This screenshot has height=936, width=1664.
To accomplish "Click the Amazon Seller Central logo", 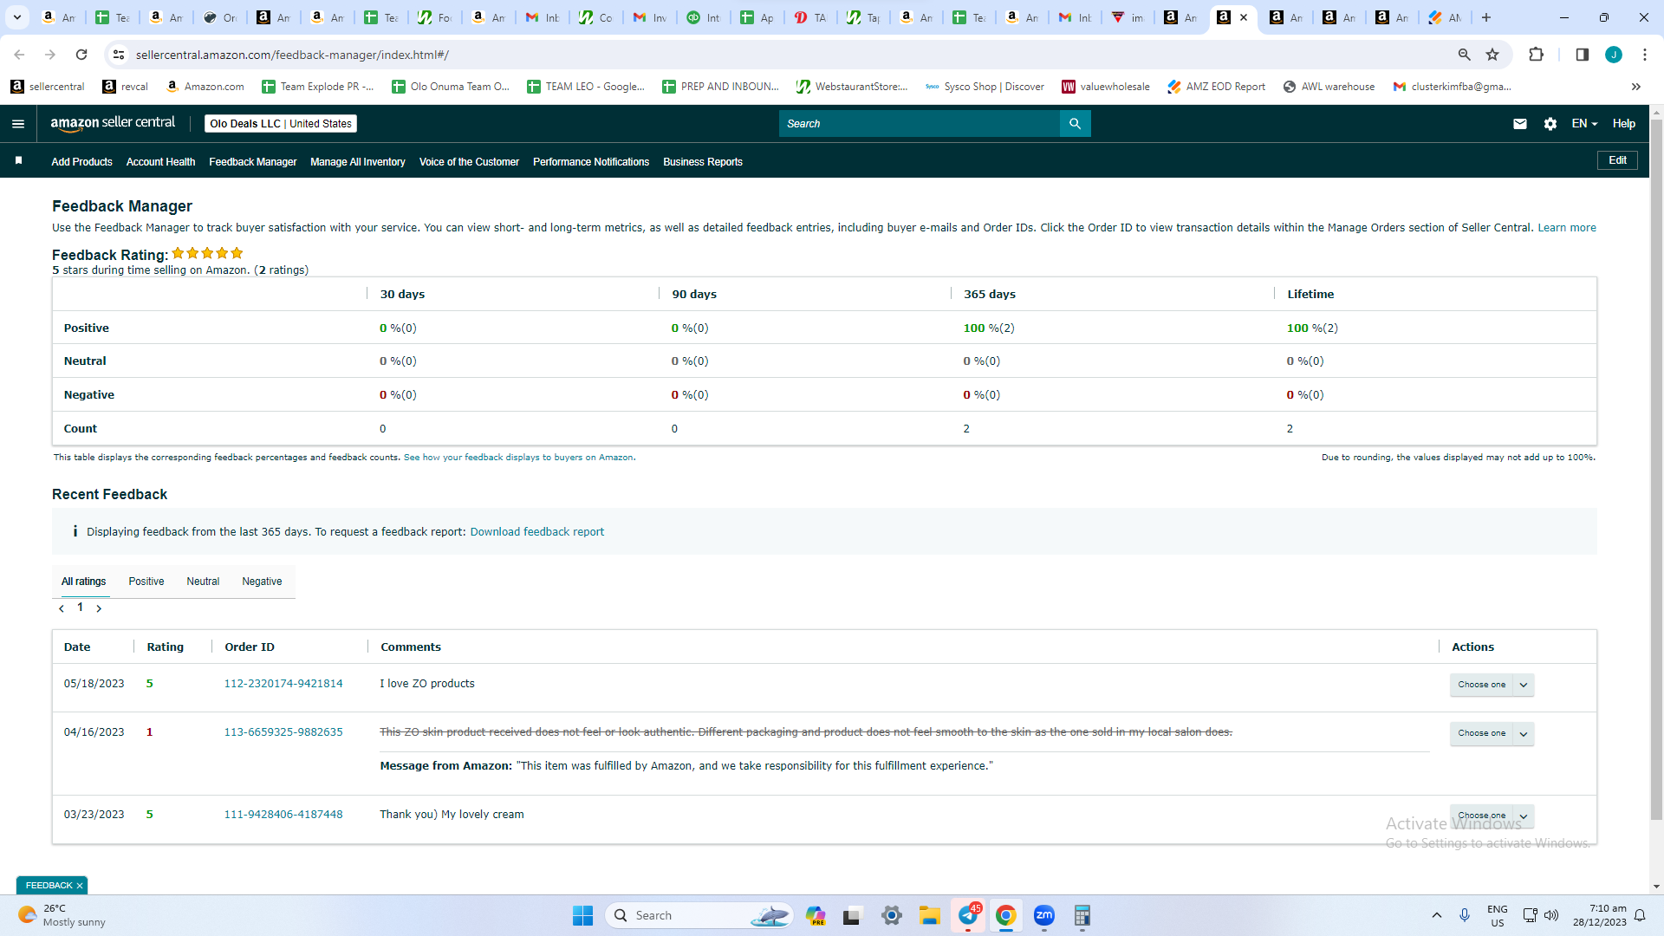I will [113, 123].
